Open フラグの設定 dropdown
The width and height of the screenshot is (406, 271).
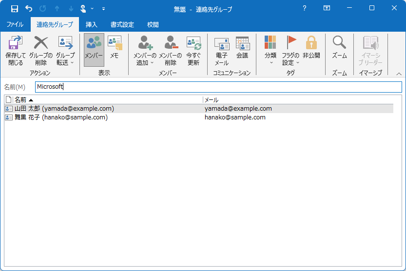pyautogui.click(x=290, y=51)
